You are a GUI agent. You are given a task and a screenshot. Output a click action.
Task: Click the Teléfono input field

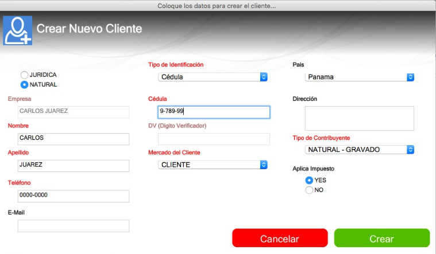74,196
